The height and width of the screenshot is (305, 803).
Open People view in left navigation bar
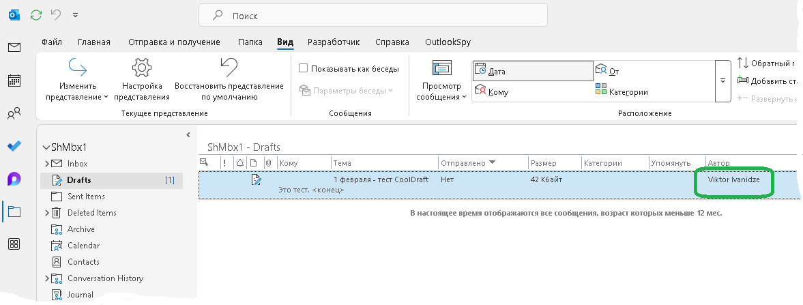tap(14, 113)
